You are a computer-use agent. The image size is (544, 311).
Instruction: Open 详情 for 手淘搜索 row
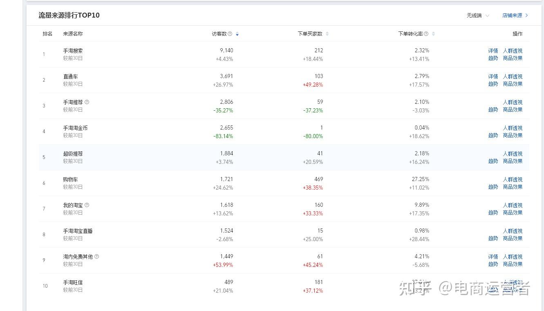(x=493, y=51)
